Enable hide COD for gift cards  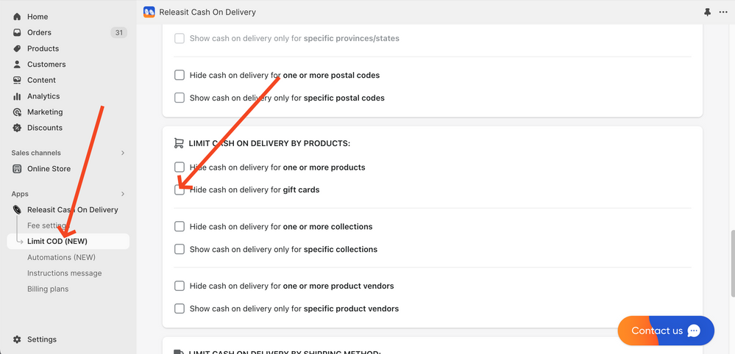(180, 189)
